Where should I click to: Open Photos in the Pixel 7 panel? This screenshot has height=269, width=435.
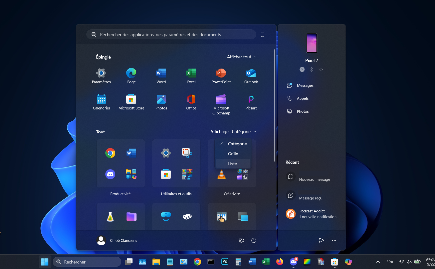303,111
